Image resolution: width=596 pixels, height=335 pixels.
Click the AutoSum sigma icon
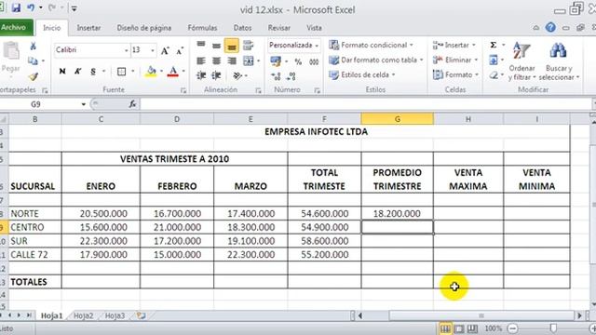tap(494, 45)
